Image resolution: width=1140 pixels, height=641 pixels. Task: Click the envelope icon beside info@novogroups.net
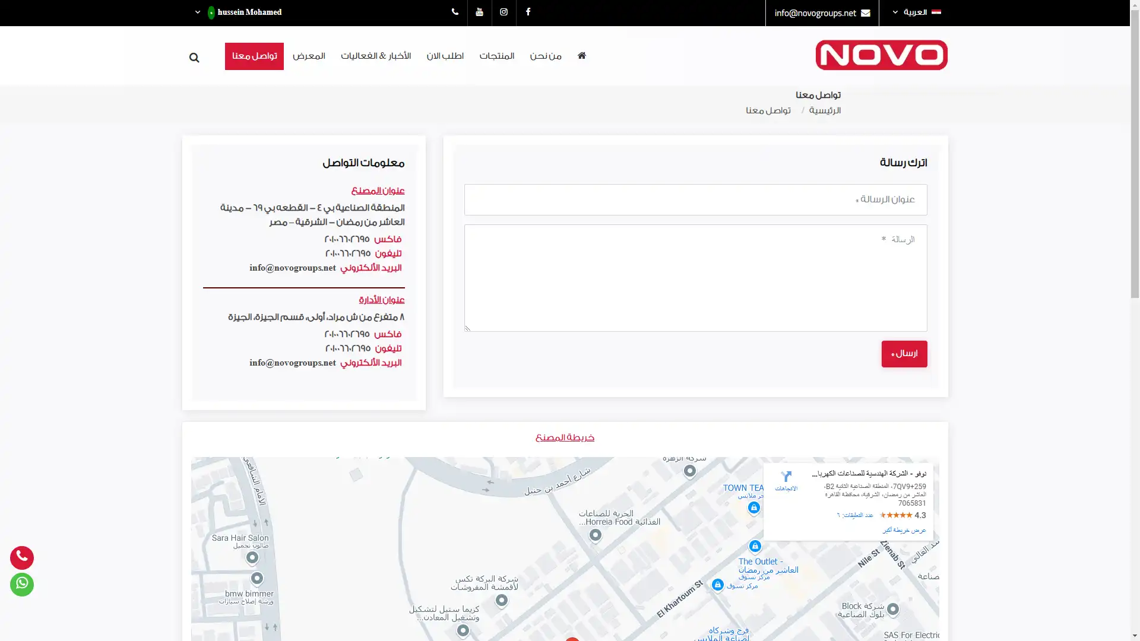tap(866, 13)
